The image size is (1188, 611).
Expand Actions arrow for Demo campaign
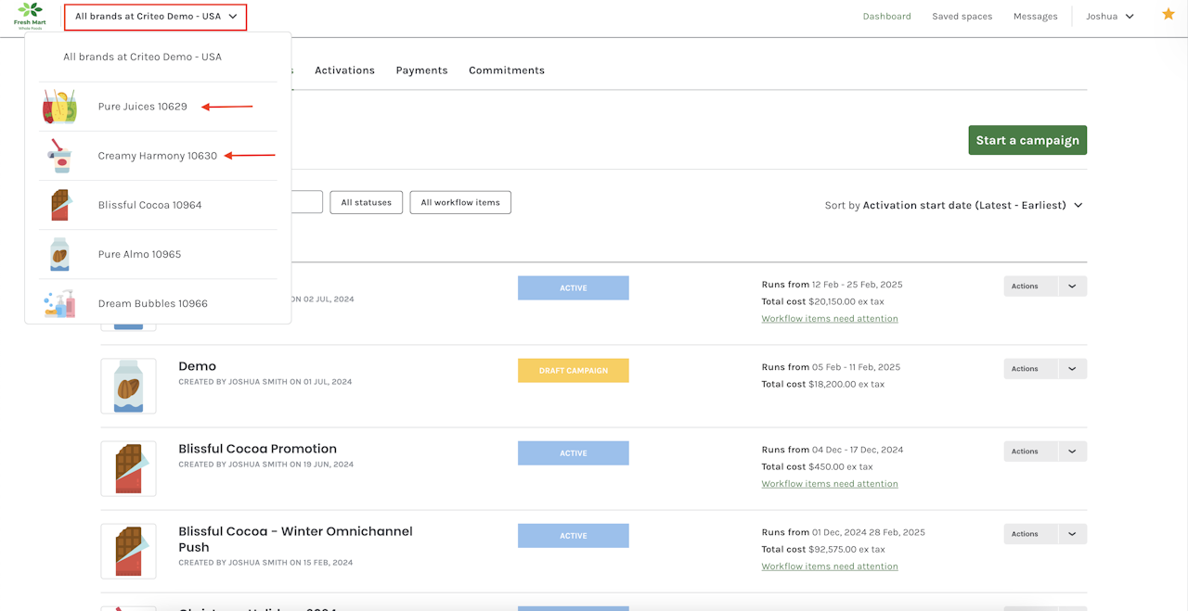[1072, 369]
